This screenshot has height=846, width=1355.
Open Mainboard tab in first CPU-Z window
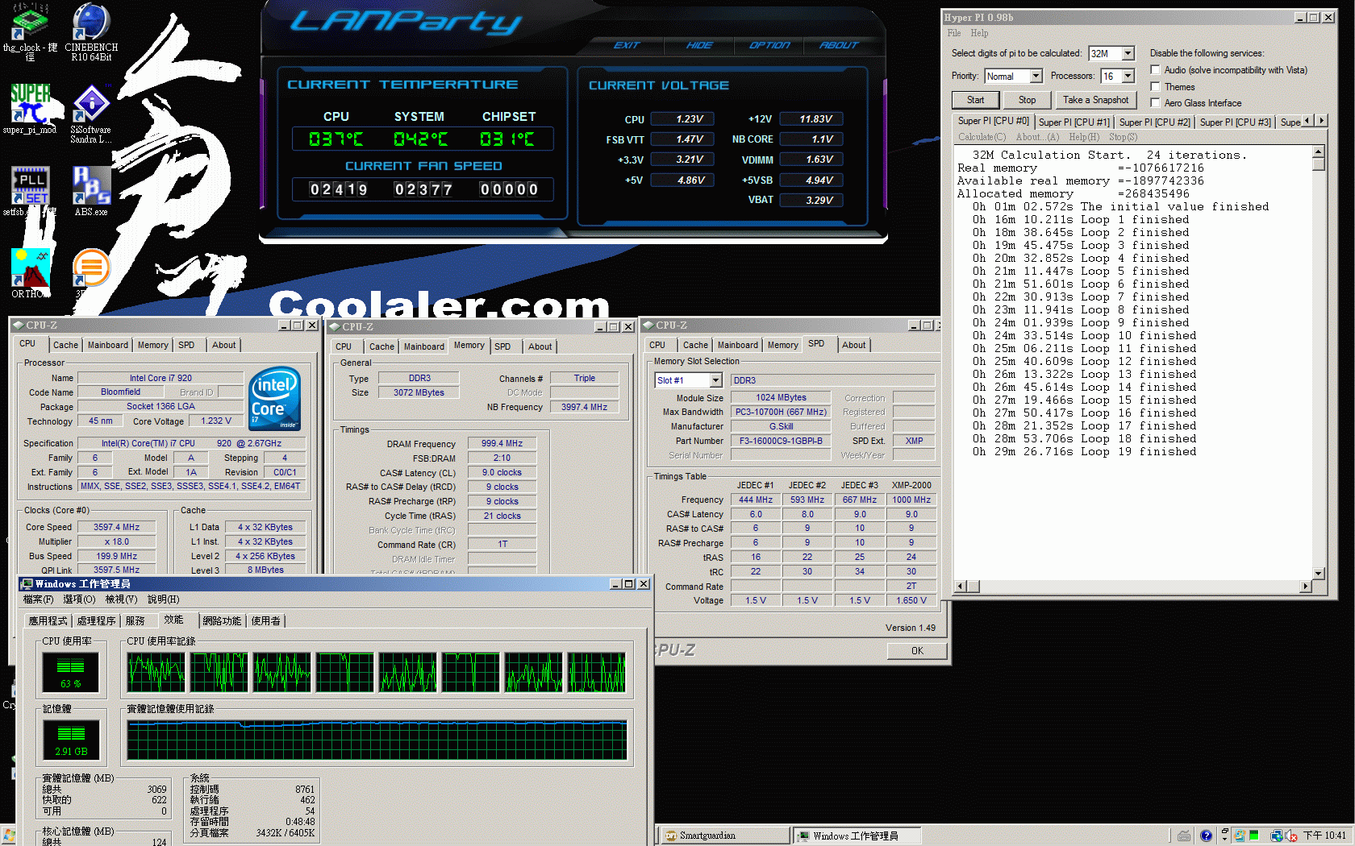coord(108,345)
